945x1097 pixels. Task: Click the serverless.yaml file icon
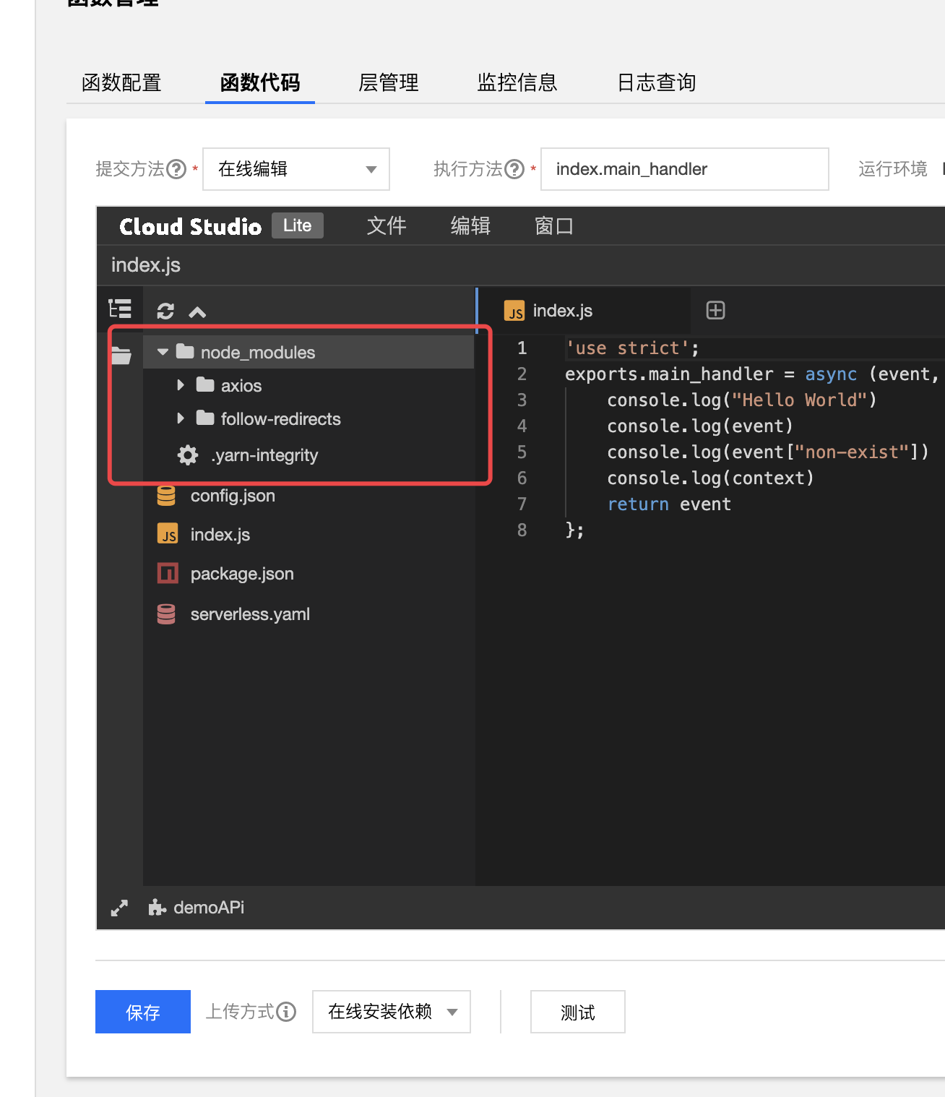point(166,614)
